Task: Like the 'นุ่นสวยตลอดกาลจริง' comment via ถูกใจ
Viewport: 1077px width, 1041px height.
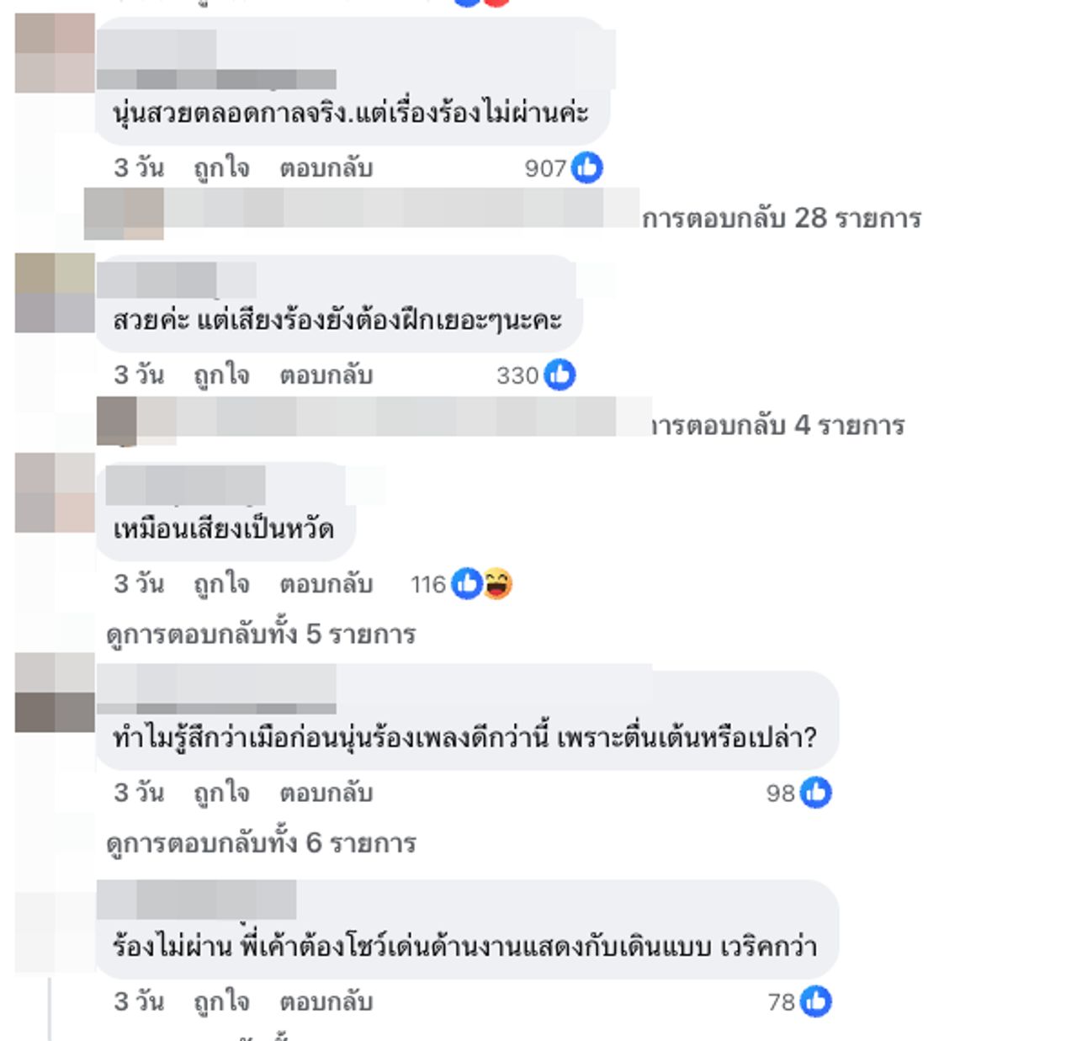Action: 221,167
